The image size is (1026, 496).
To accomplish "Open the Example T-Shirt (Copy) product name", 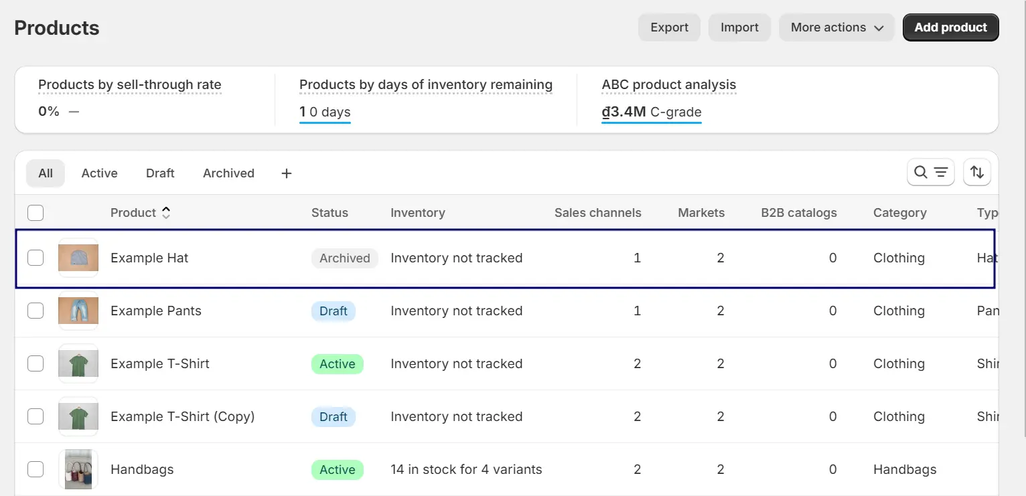I will pyautogui.click(x=182, y=416).
